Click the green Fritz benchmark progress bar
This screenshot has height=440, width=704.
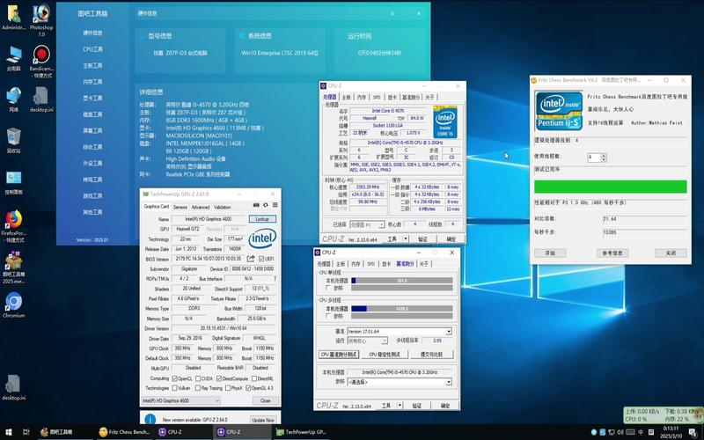coord(610,187)
